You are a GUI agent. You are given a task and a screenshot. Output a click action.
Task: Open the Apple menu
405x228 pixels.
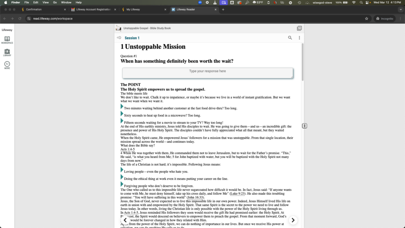[x=6, y=3]
